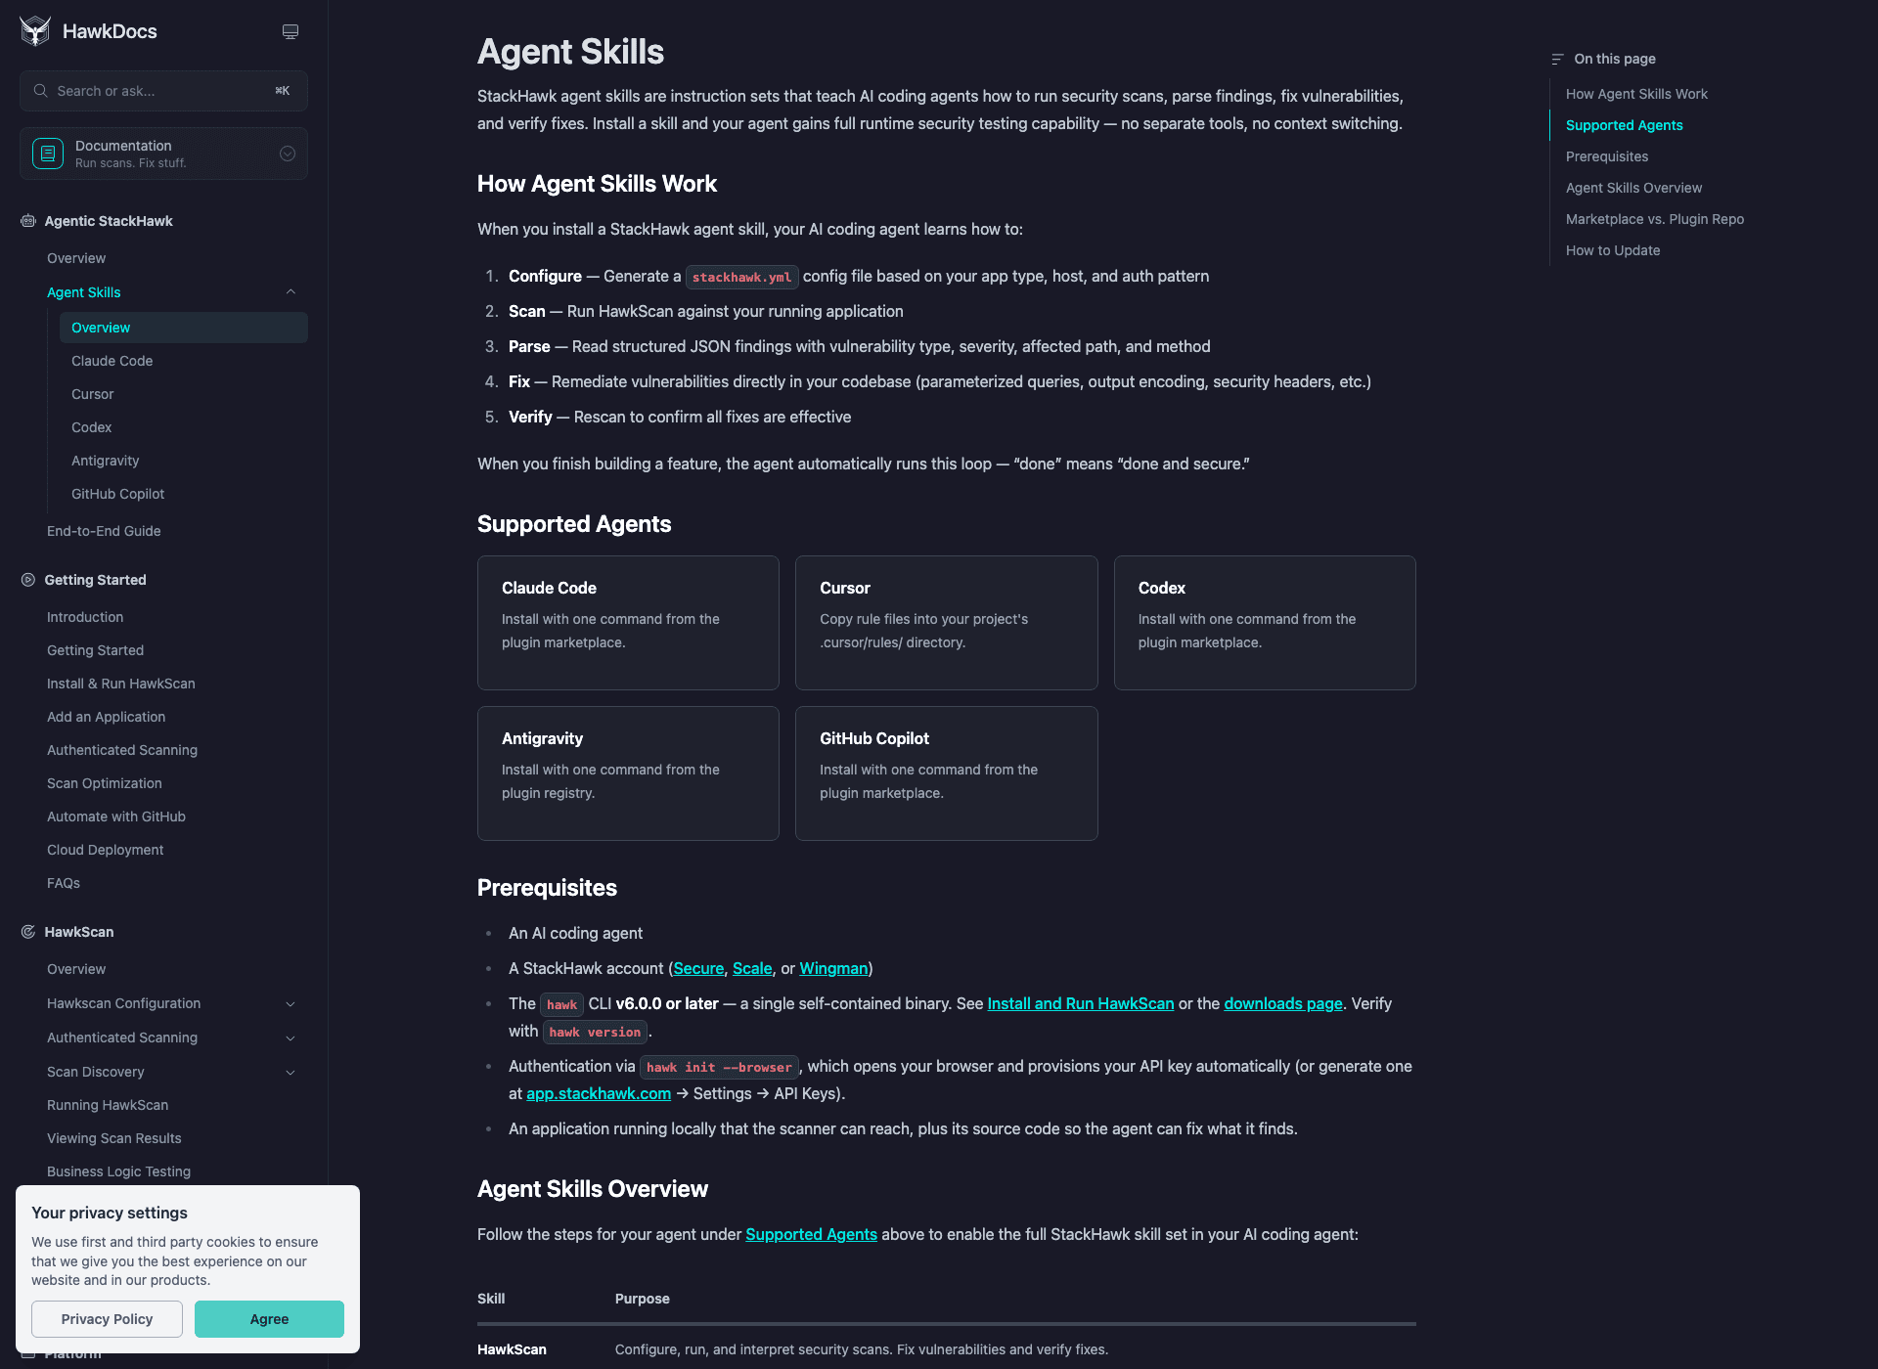The image size is (1878, 1369).
Task: Open Viewing Scan Results page
Action: 114,1138
